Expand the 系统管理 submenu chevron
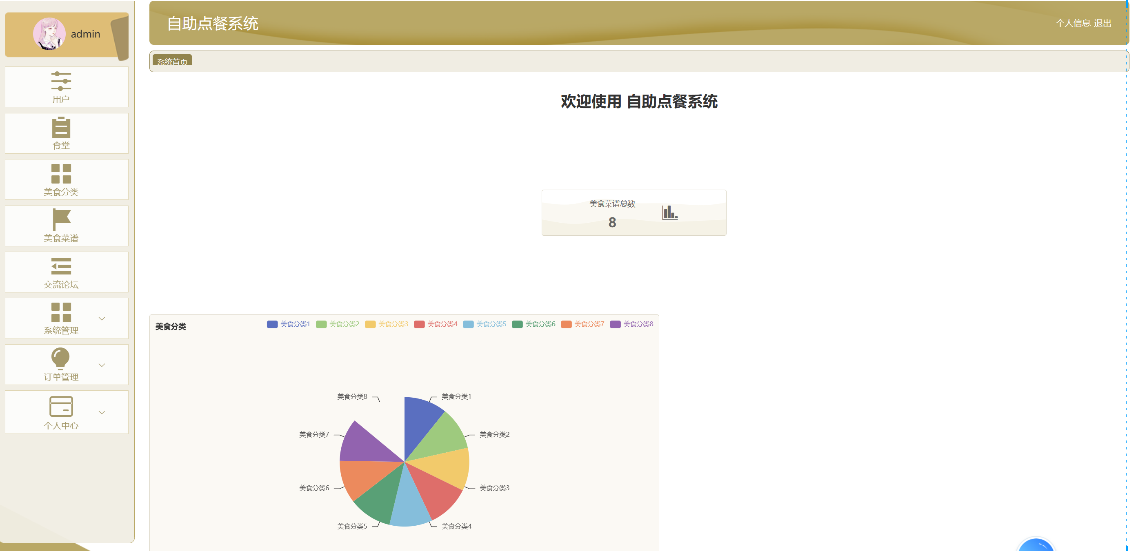This screenshot has width=1147, height=551. (102, 319)
